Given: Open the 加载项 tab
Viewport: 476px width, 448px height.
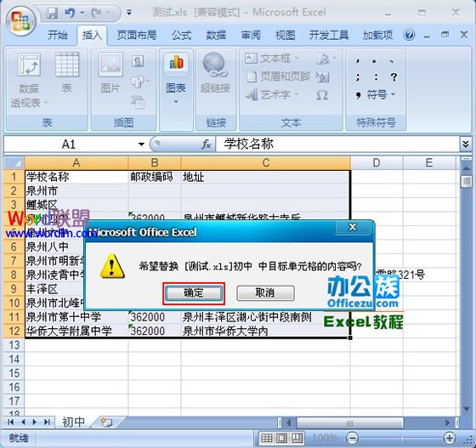Looking at the screenshot, I should pos(377,36).
